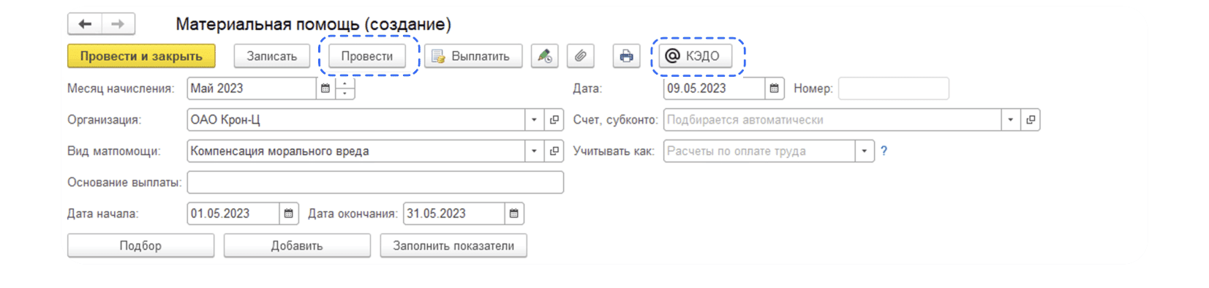This screenshot has height=288, width=1209.
Task: Open Вид матпомощи record with open icon
Action: [554, 151]
